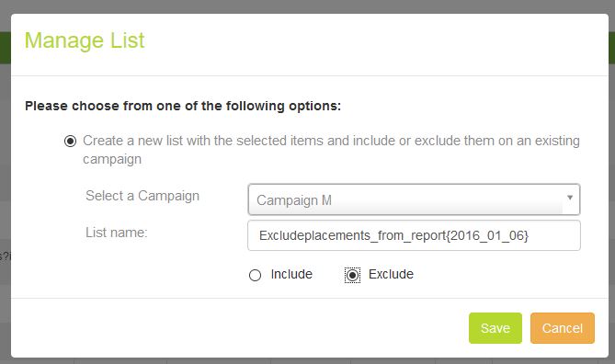Cancel the Manage List dialog
615x364 pixels.
coord(563,328)
